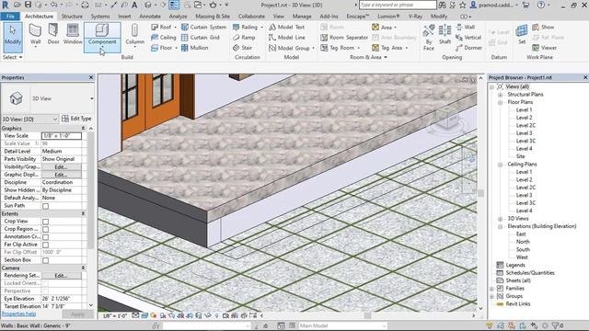Collapse the Extents properties section

click(83, 213)
